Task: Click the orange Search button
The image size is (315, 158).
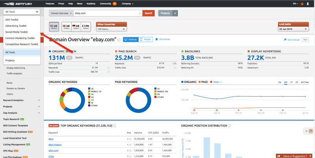Action: tap(148, 13)
